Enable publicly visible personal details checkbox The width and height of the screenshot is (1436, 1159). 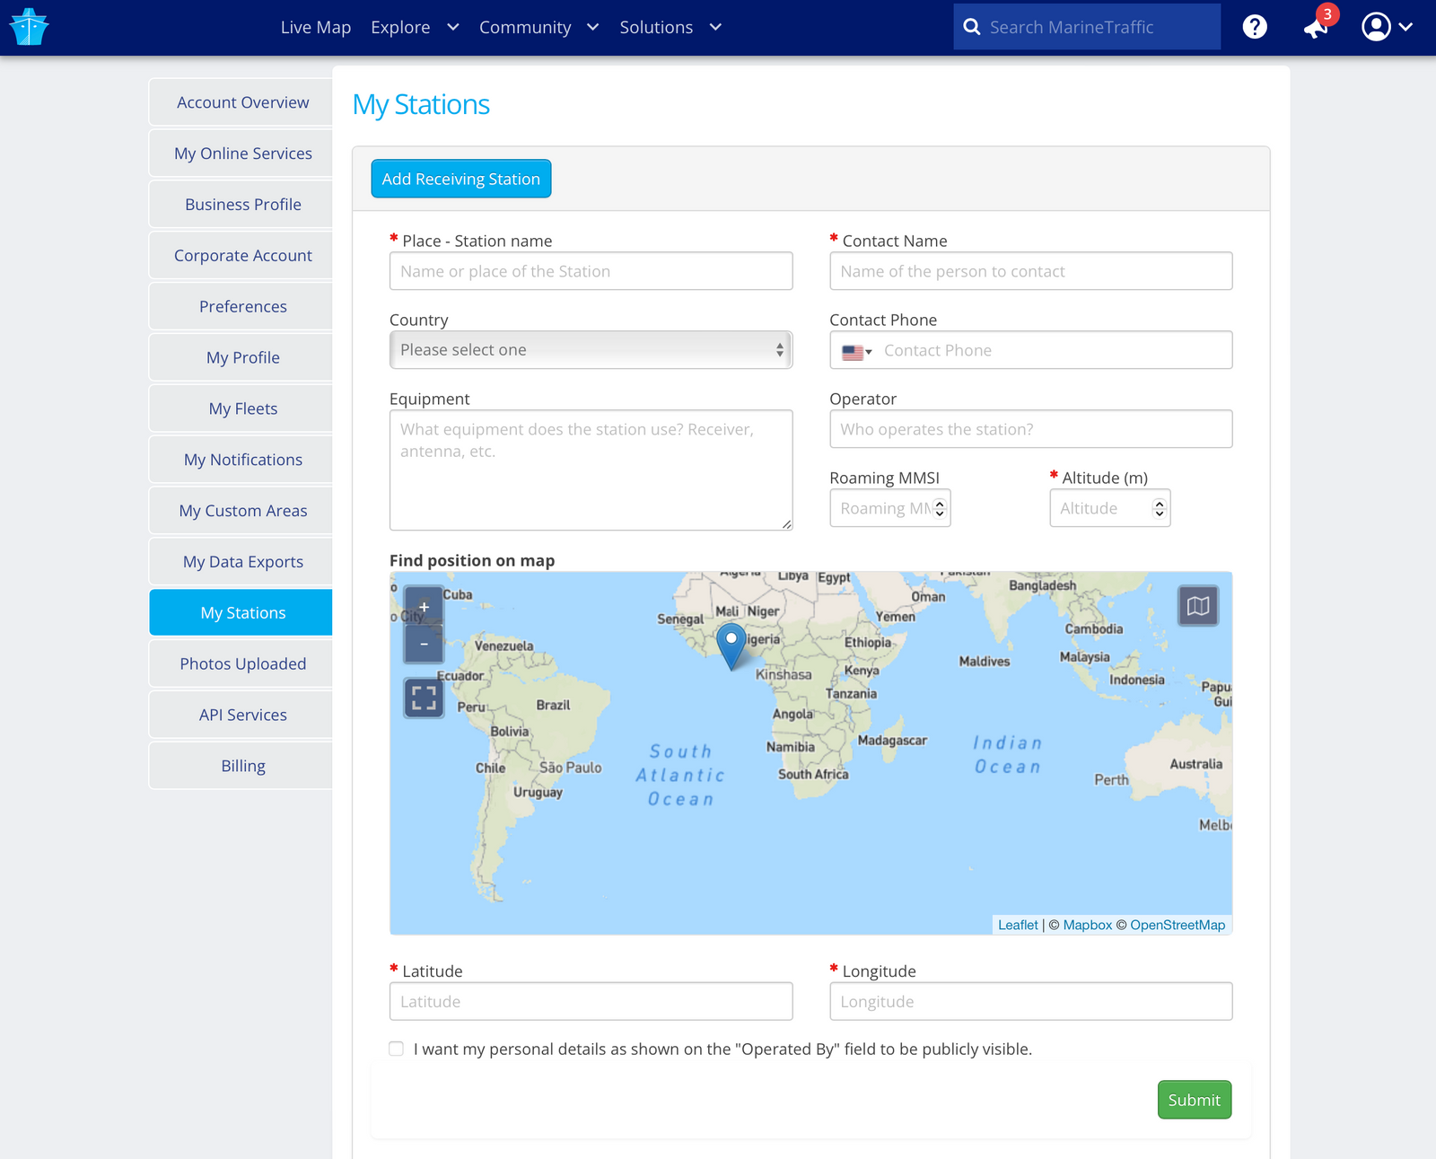point(396,1049)
